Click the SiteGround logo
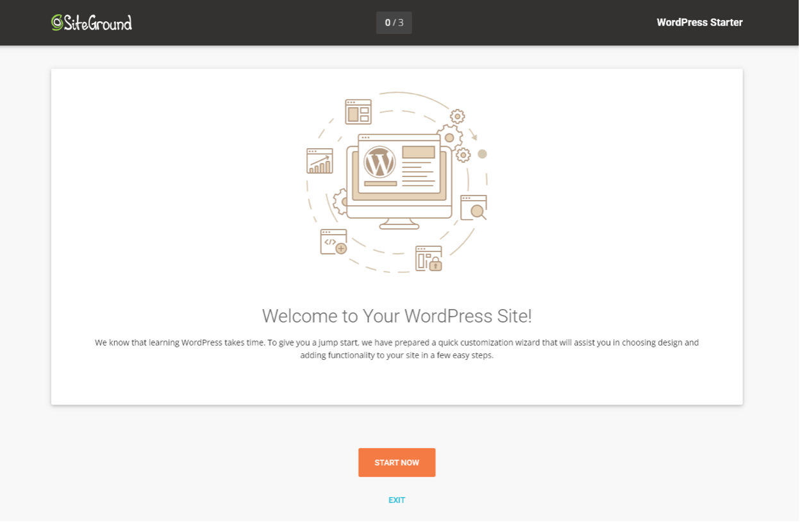 pyautogui.click(x=91, y=22)
